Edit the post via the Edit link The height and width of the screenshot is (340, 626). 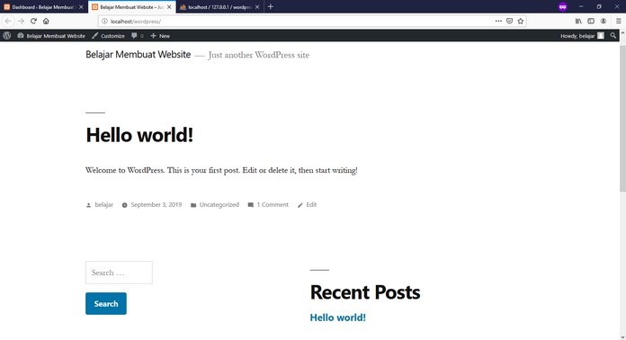pyautogui.click(x=311, y=205)
